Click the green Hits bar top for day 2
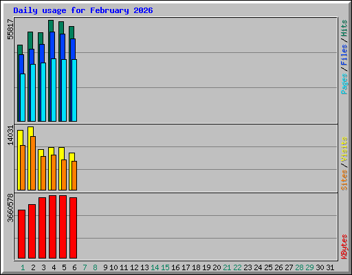 pos(30,41)
